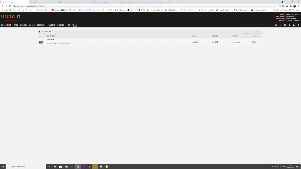Click the info icon beside header version
Viewport: 301px width, 169px height.
[x=16, y=20]
